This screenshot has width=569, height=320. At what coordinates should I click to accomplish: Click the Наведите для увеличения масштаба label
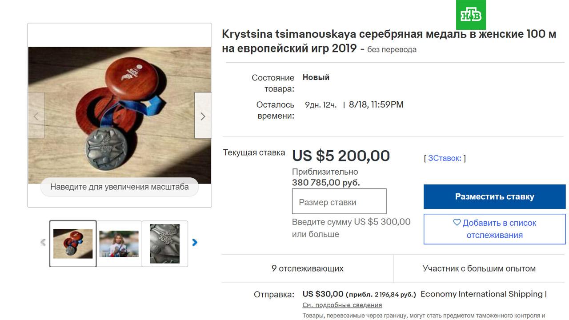click(119, 187)
